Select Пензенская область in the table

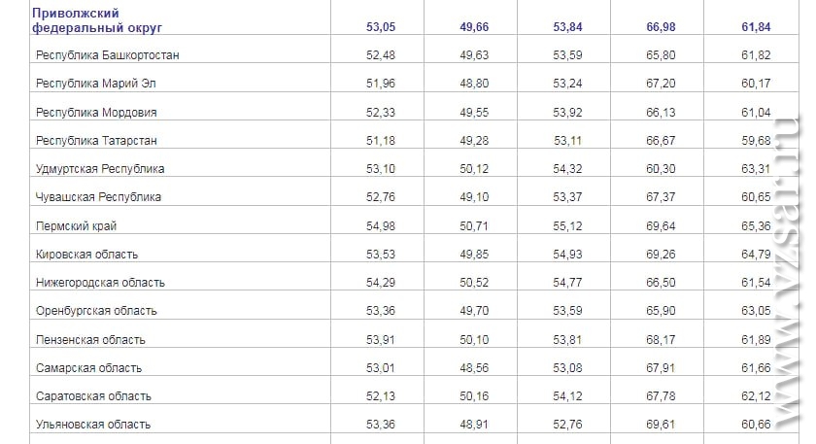[x=90, y=340]
